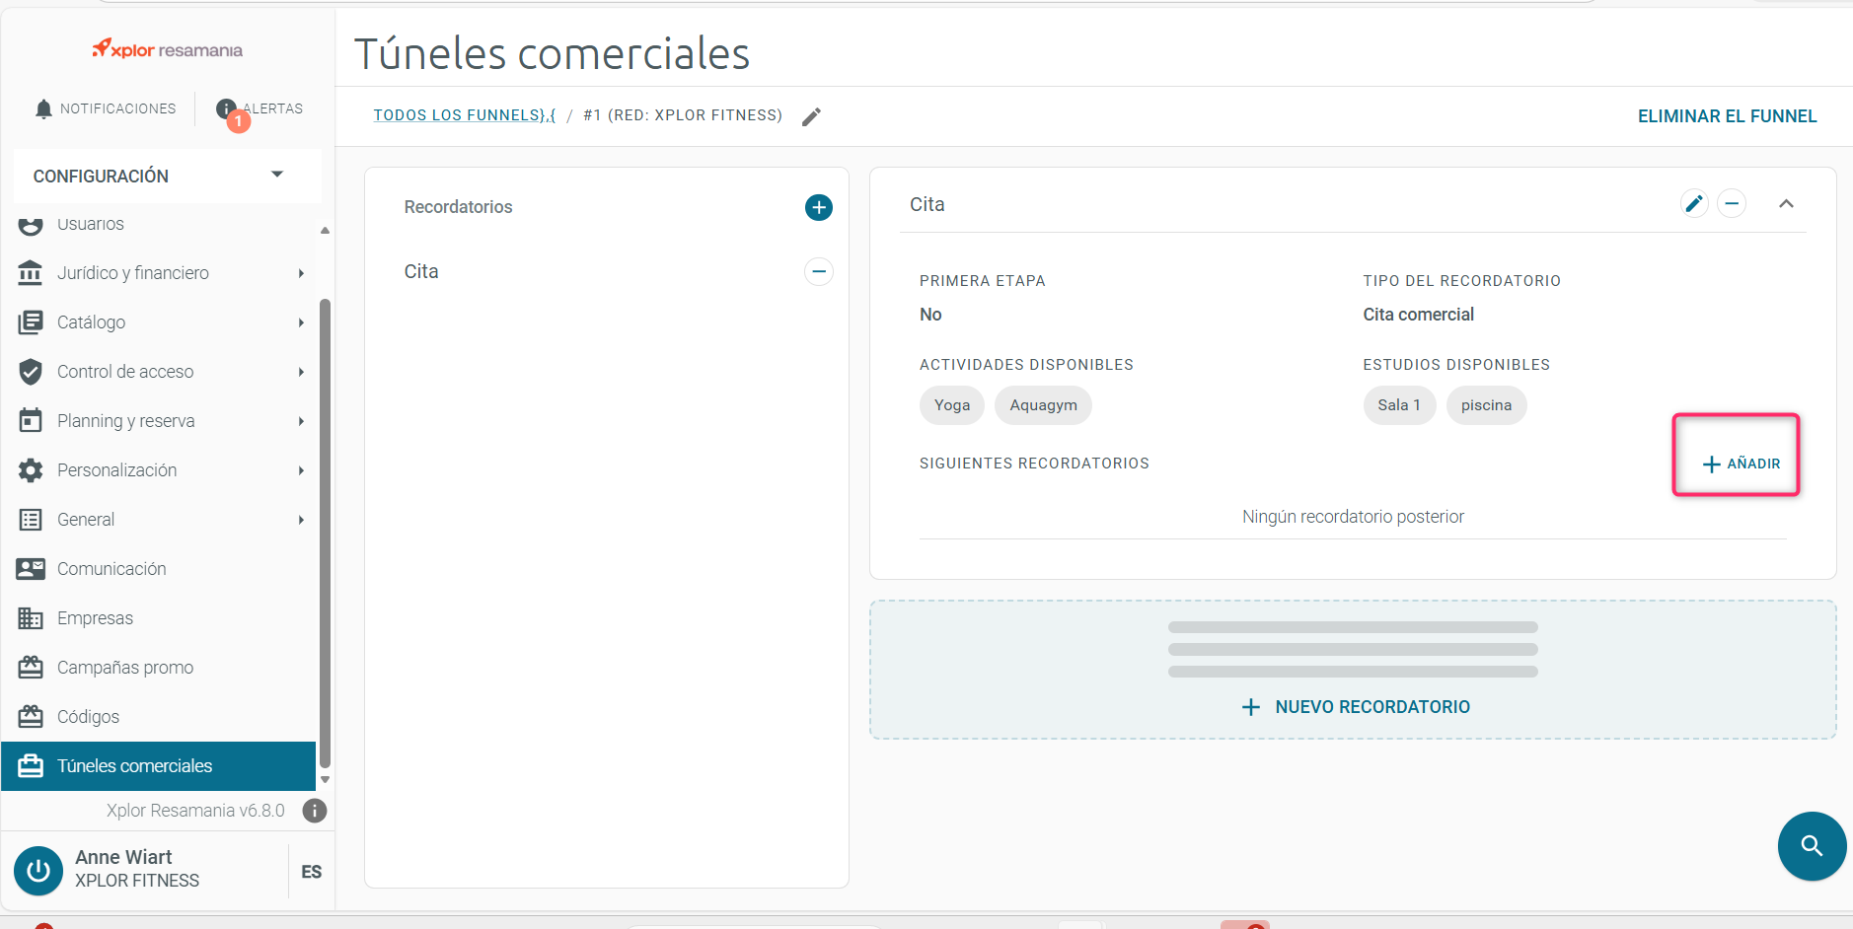Click Añadir for siguientes recordatorios

pyautogui.click(x=1742, y=464)
